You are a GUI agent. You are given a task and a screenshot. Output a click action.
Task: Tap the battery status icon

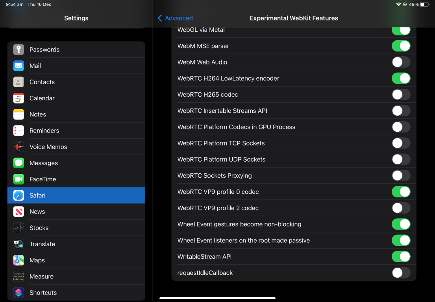point(424,4)
